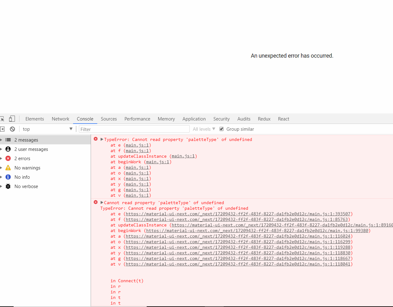The image size is (393, 307).
Task: Open the main.js:1:118041 source link
Action: pyautogui.click(x=238, y=264)
